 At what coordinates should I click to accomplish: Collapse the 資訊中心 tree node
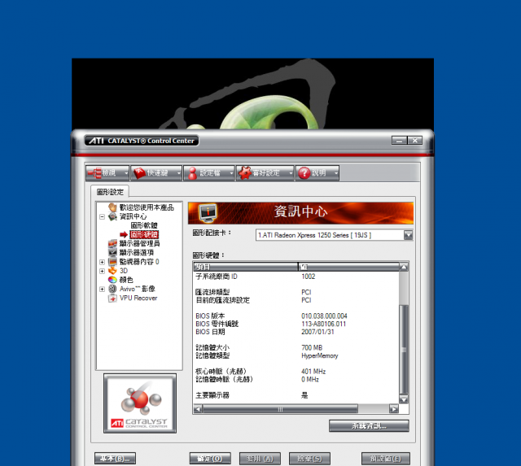point(102,217)
